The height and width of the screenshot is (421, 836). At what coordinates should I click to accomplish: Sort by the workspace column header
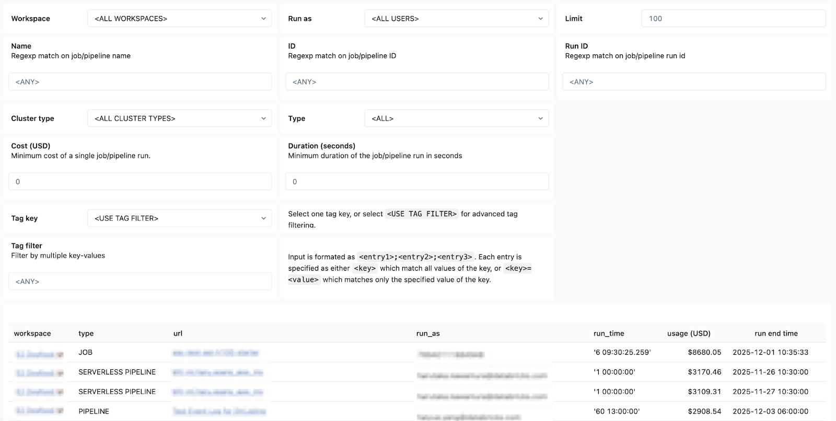pos(32,334)
